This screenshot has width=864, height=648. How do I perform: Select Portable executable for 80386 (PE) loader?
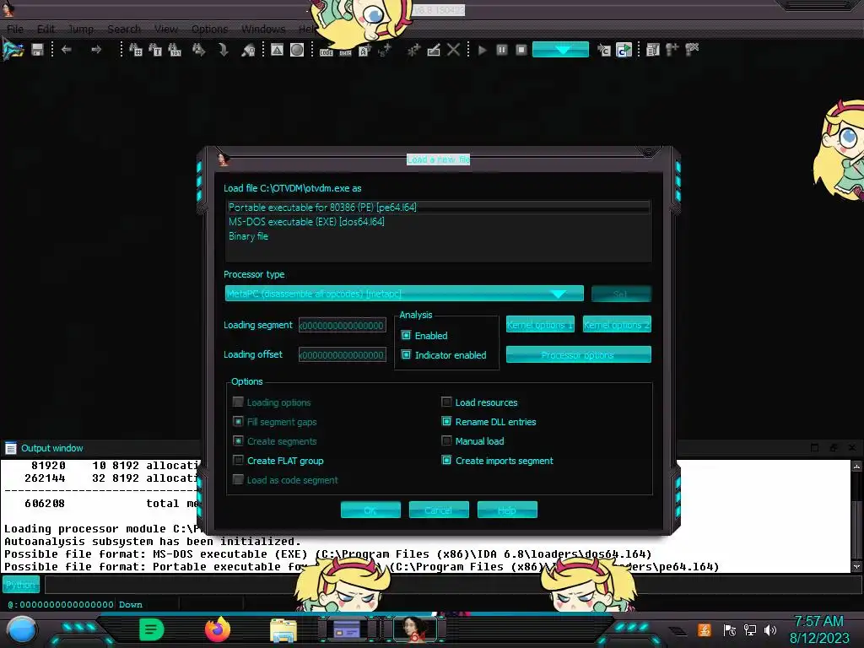coord(438,208)
